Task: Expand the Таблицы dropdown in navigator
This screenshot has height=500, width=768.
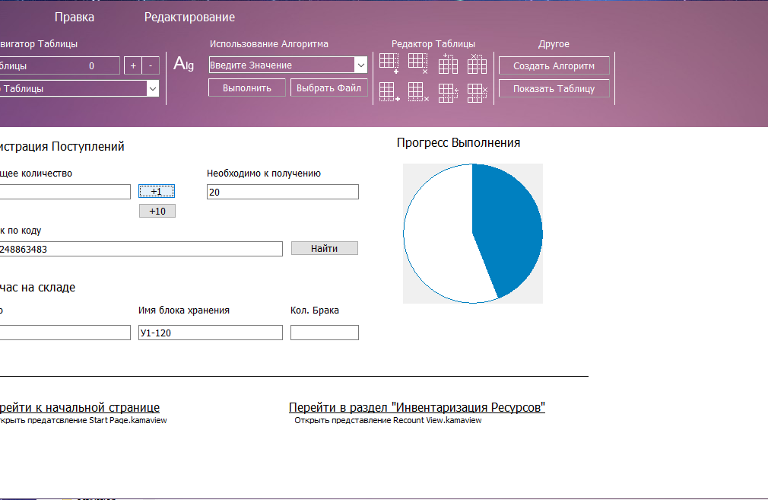Action: pyautogui.click(x=153, y=89)
